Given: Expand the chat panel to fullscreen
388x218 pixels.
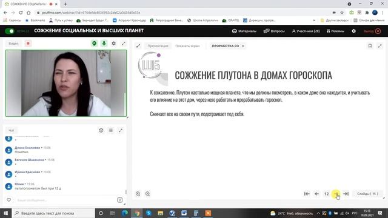Looking at the screenshot, I should [x=121, y=130].
